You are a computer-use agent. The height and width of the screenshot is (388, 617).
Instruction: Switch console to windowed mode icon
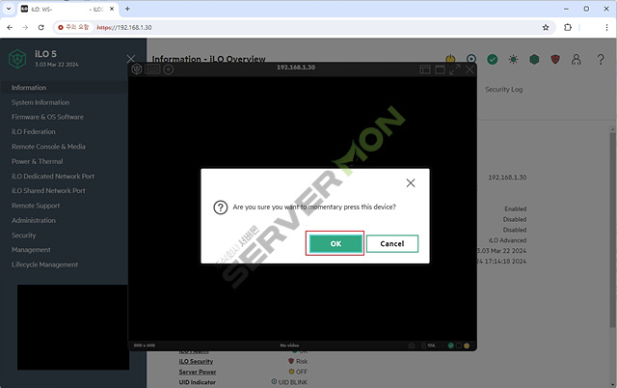coord(440,69)
